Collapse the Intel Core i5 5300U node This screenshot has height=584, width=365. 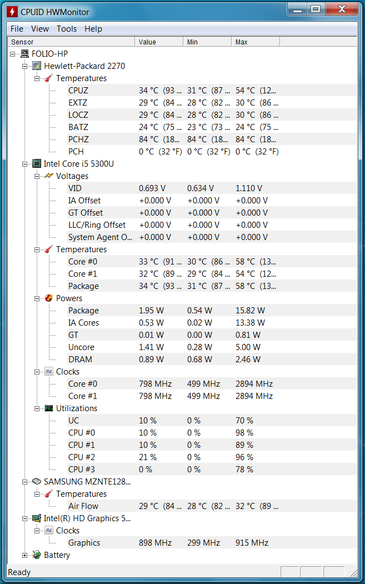[24, 163]
